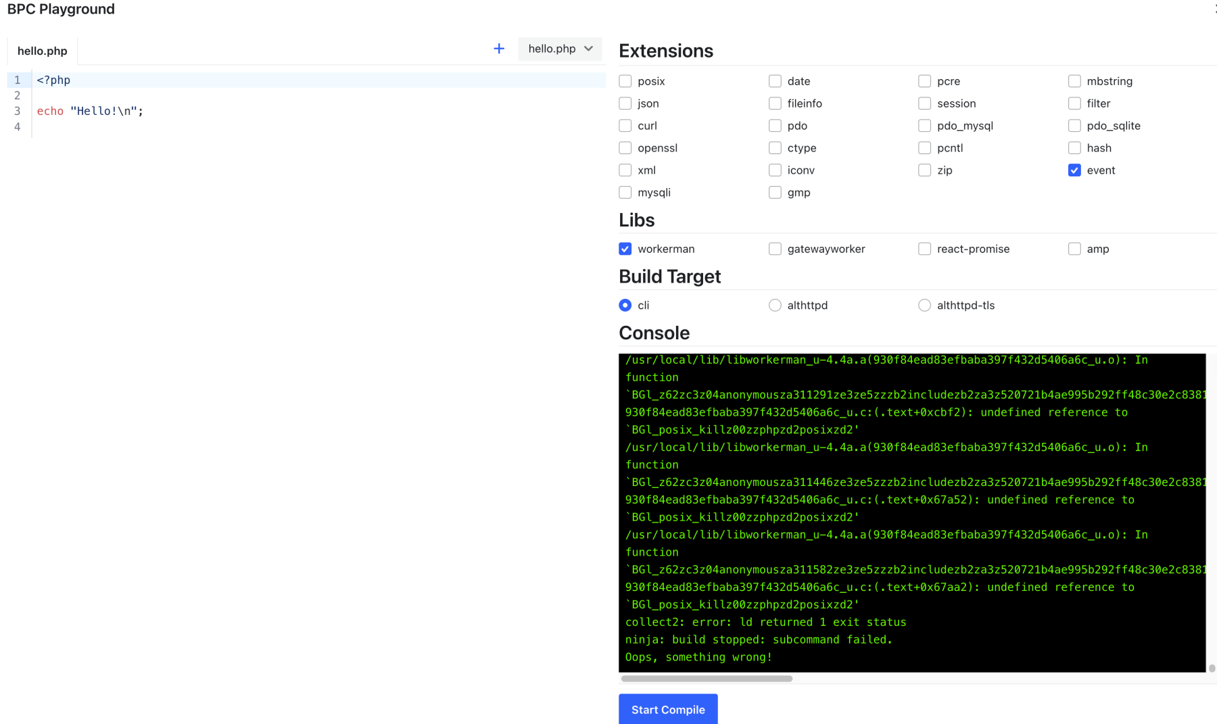
Task: Tick the ctype extension
Action: tap(775, 148)
